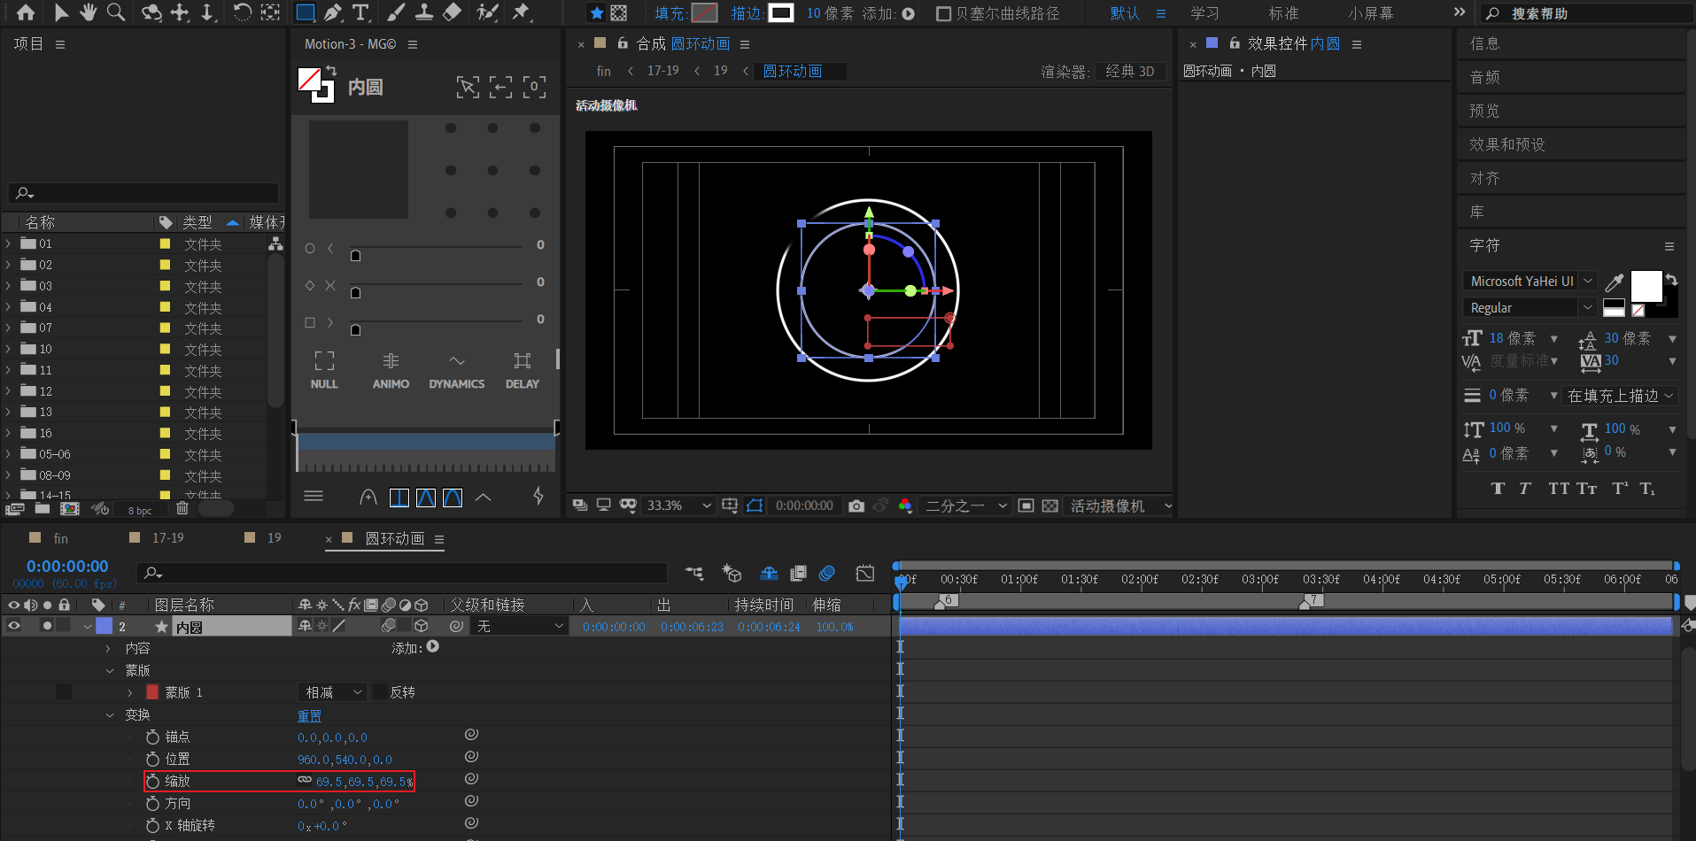
Task: Open the 效果和预设 panel tab
Action: pos(1507,144)
